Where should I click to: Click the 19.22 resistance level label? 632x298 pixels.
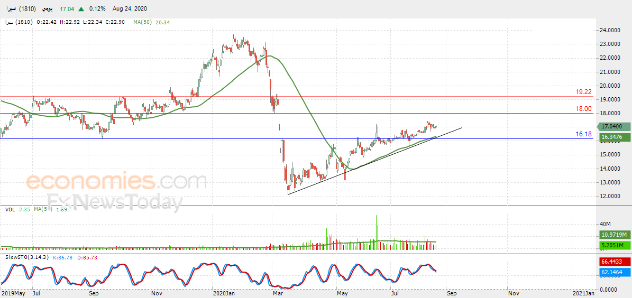[583, 92]
